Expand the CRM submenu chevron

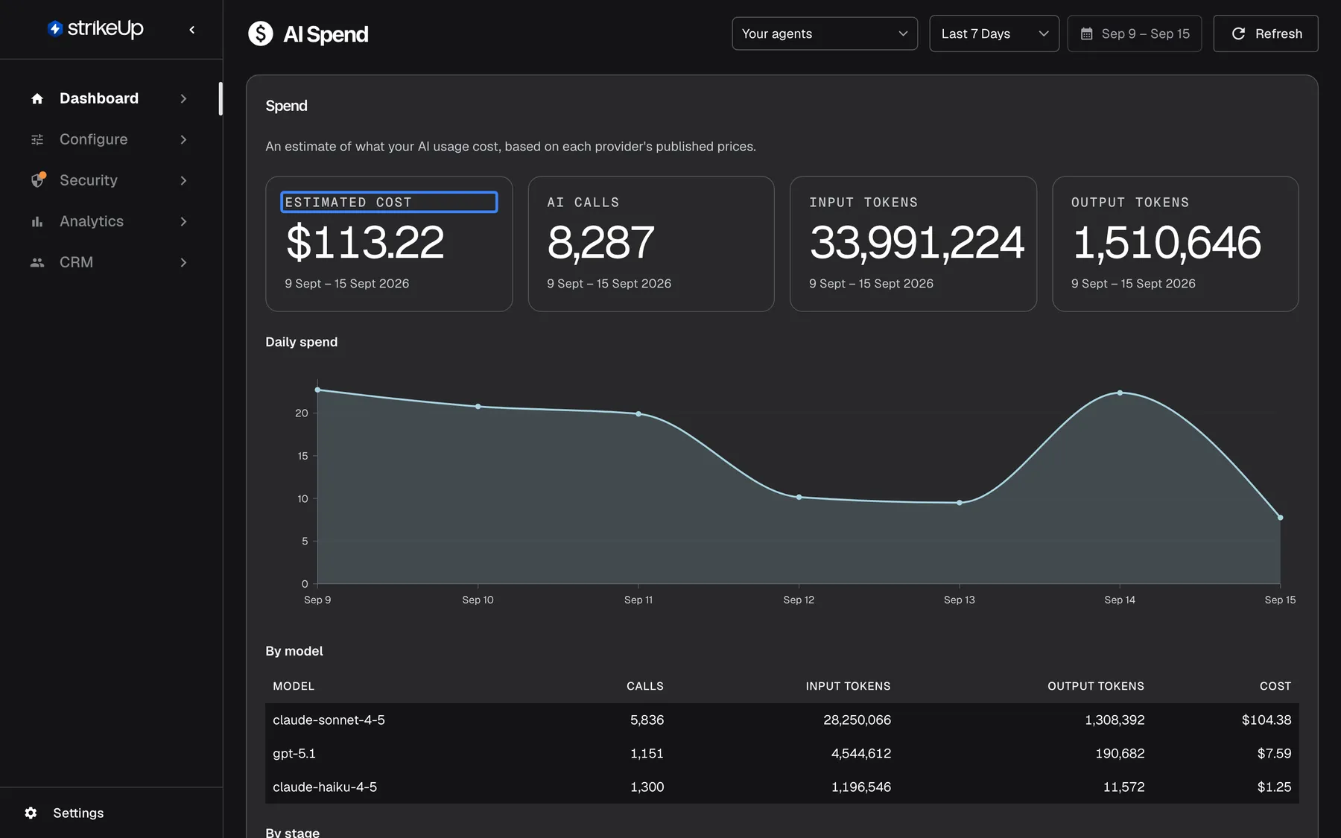coord(183,262)
